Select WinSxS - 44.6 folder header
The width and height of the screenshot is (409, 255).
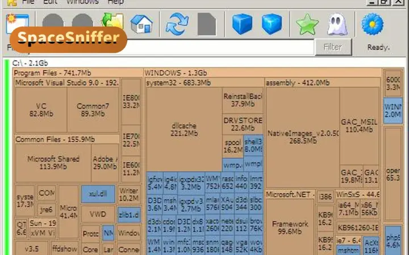pyautogui.click(x=358, y=194)
